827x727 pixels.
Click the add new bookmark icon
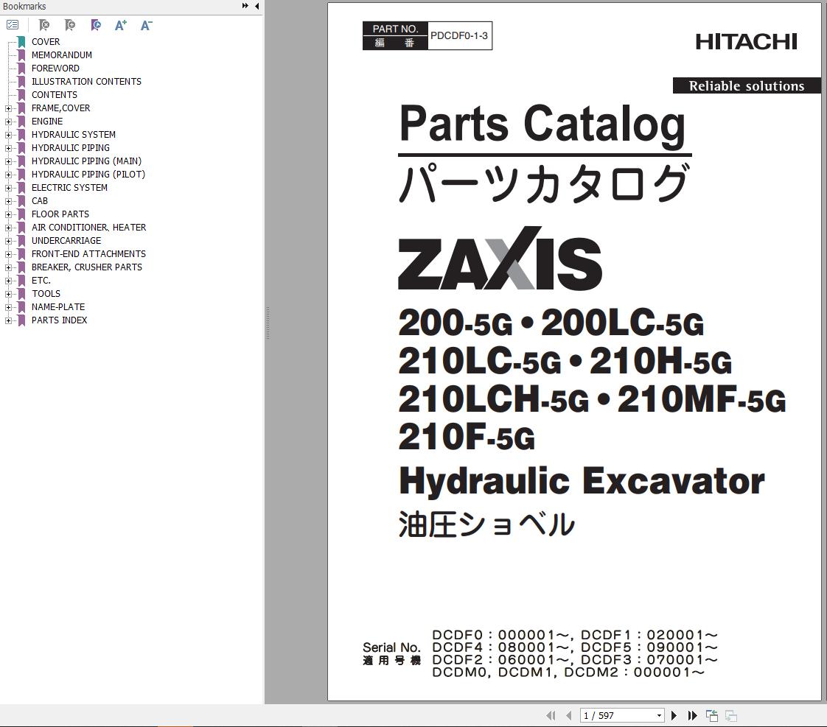click(x=69, y=25)
